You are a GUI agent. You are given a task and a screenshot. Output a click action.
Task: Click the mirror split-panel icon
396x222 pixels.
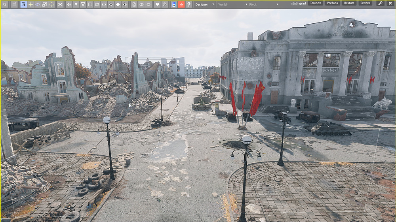point(90,4)
